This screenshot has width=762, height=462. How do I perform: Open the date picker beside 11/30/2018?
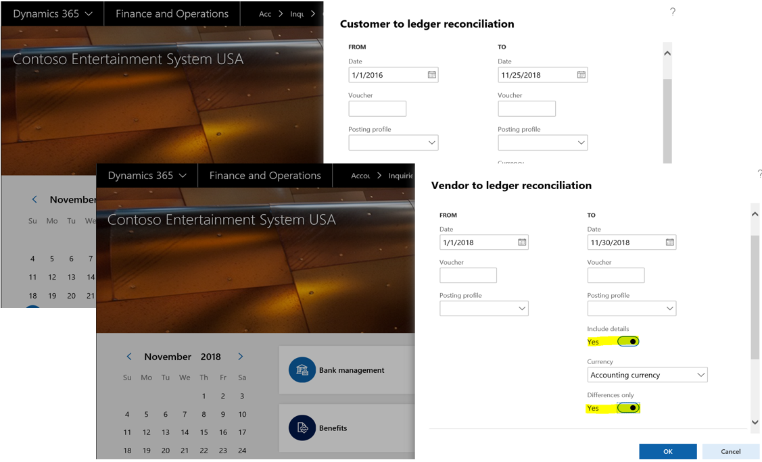pyautogui.click(x=669, y=242)
